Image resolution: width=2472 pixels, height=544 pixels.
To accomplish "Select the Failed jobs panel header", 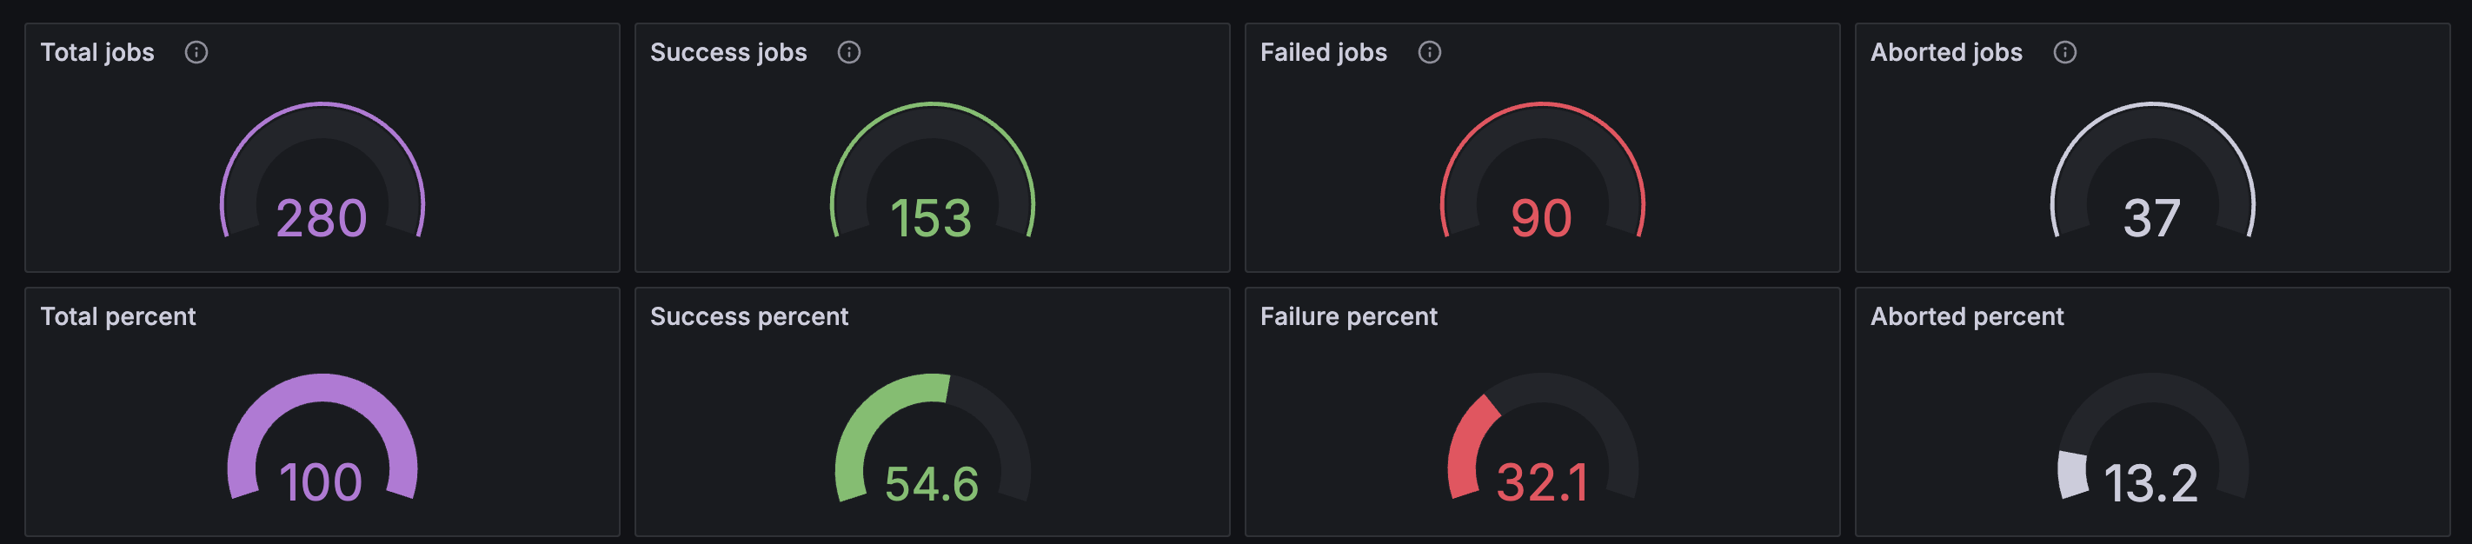I will pyautogui.click(x=1323, y=53).
